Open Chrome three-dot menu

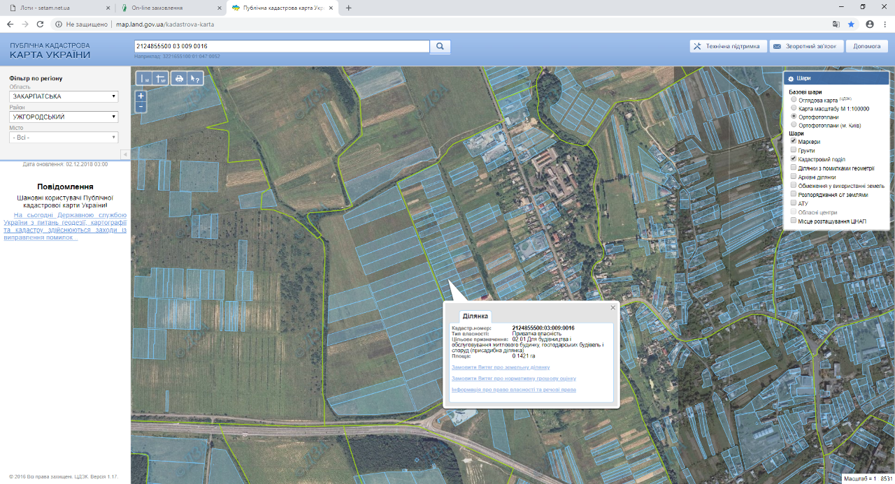885,24
